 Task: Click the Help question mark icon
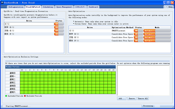pyautogui.click(x=166, y=7)
